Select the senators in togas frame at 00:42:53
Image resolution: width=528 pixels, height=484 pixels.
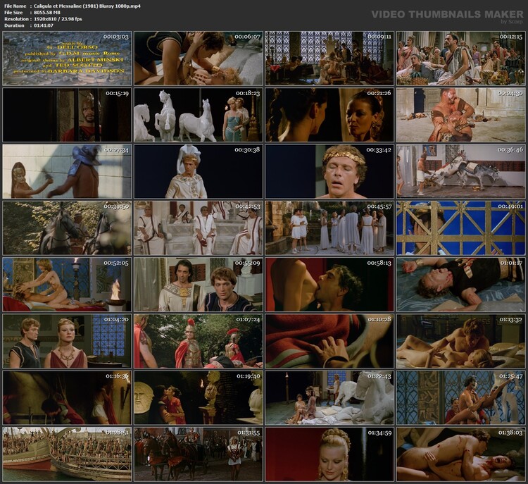[199, 228]
